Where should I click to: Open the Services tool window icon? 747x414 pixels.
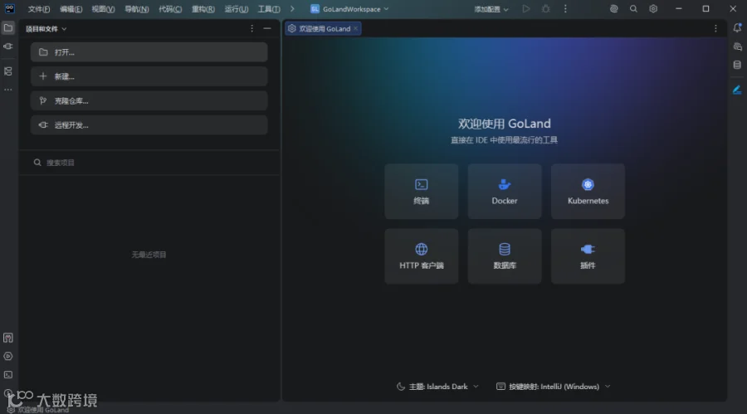click(8, 357)
